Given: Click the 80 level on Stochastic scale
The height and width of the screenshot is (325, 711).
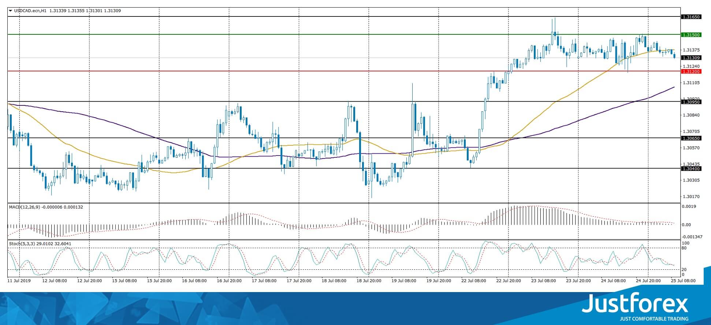Looking at the screenshot, I should 685,248.
